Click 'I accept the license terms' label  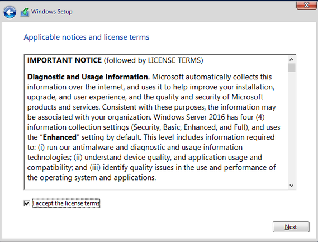[x=66, y=203]
